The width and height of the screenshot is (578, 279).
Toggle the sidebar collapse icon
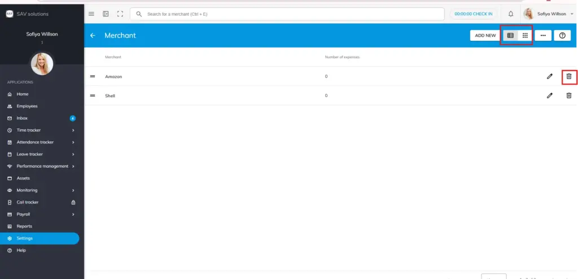tap(106, 14)
